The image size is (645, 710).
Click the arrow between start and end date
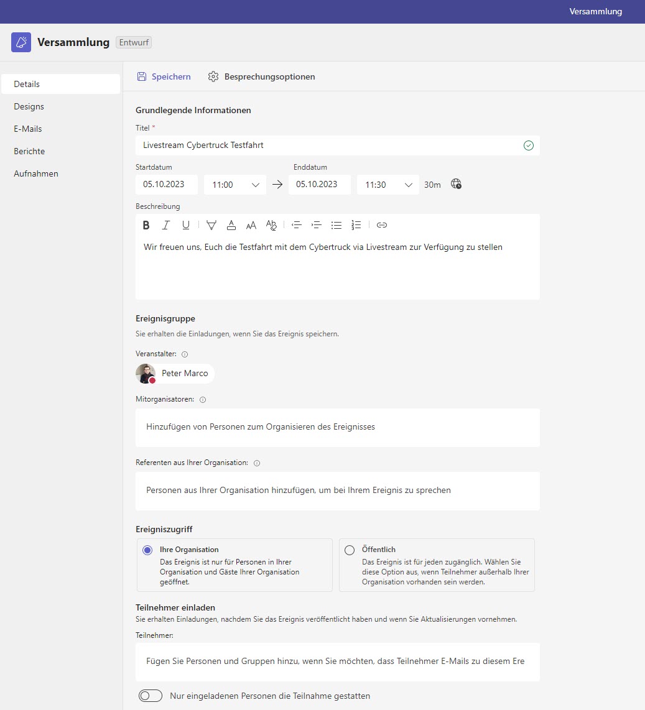click(x=277, y=184)
